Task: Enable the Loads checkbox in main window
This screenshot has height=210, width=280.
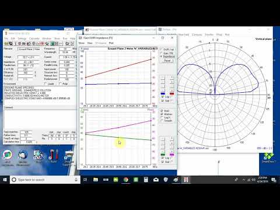Action: (x=45, y=83)
